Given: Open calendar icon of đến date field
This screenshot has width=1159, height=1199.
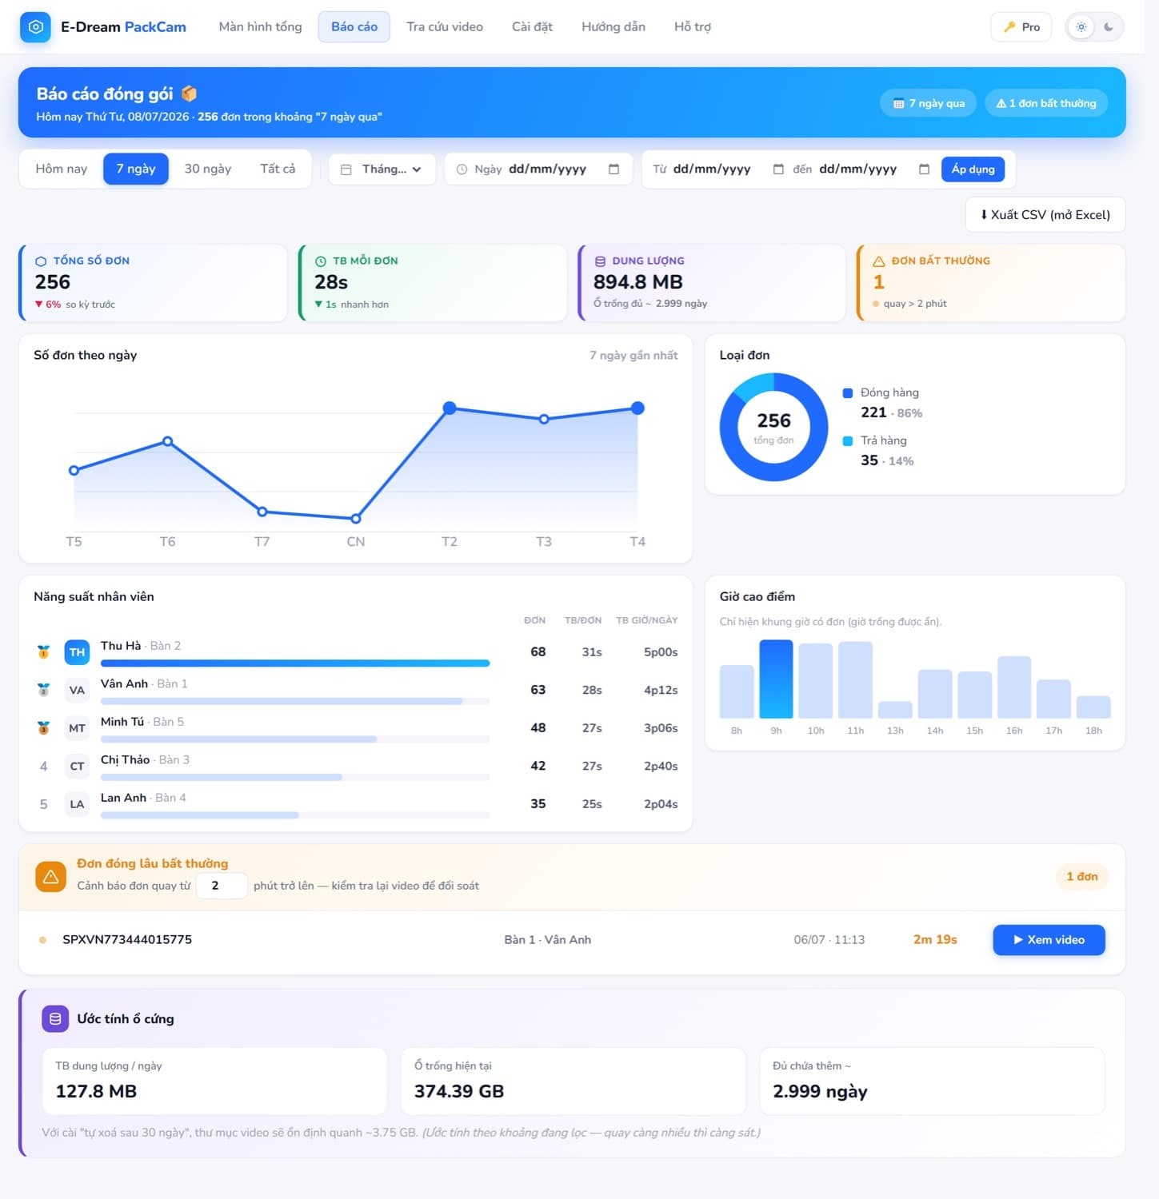Looking at the screenshot, I should pos(924,169).
